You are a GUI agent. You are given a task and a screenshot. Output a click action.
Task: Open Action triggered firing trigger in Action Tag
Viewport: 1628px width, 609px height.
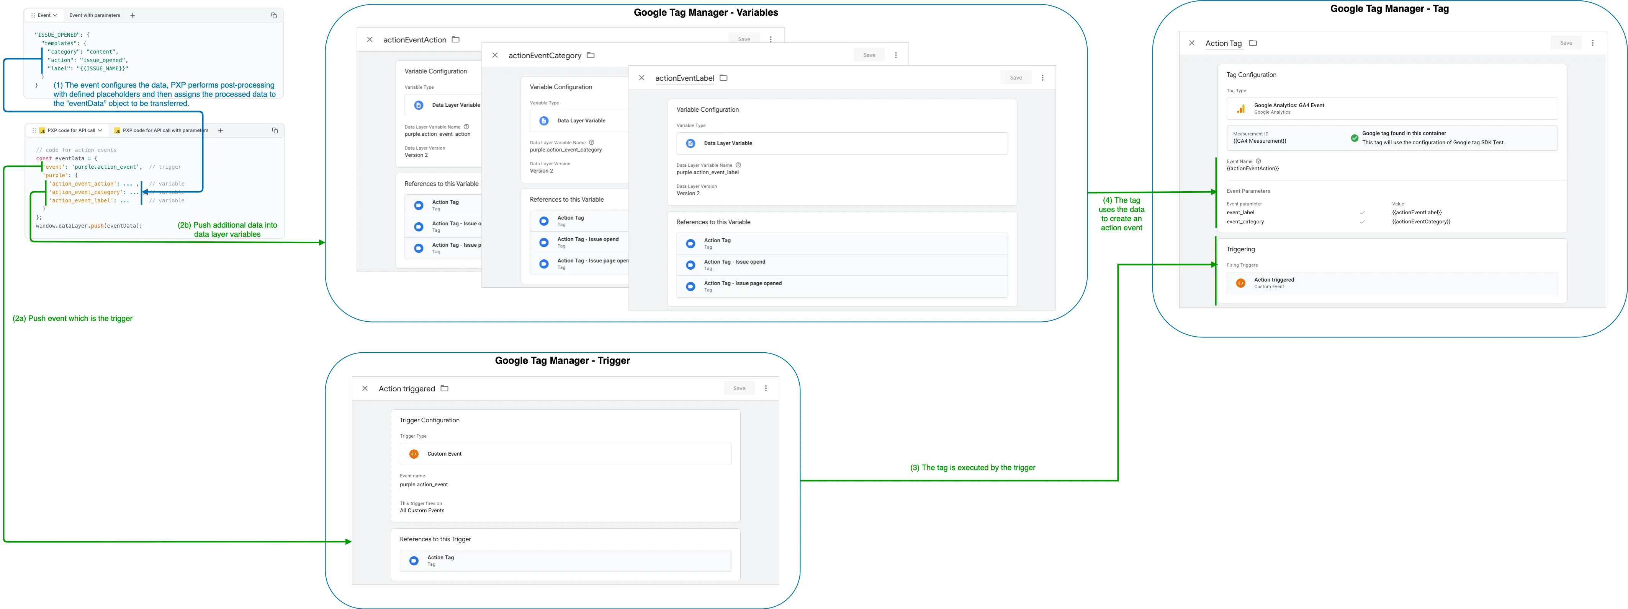coord(1392,283)
